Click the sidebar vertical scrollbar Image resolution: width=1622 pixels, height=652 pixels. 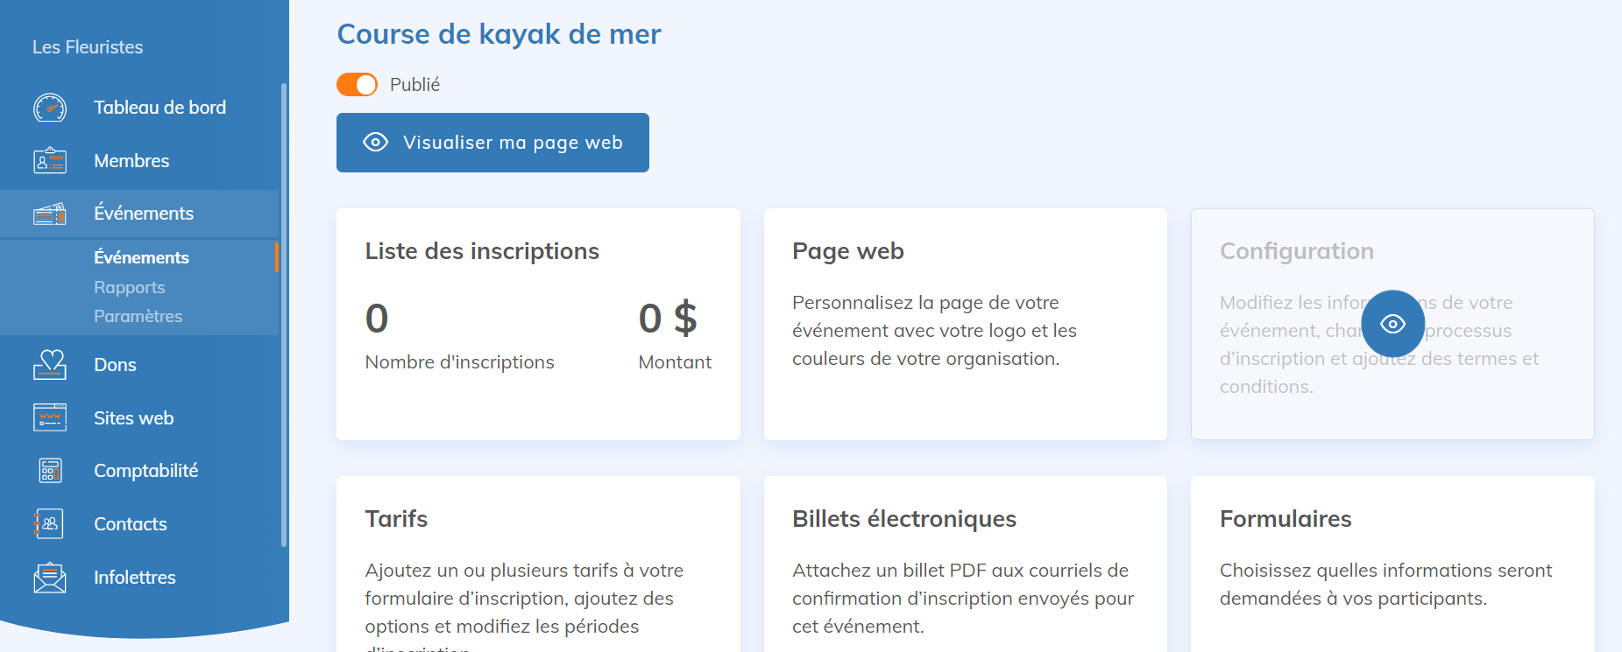click(x=284, y=315)
